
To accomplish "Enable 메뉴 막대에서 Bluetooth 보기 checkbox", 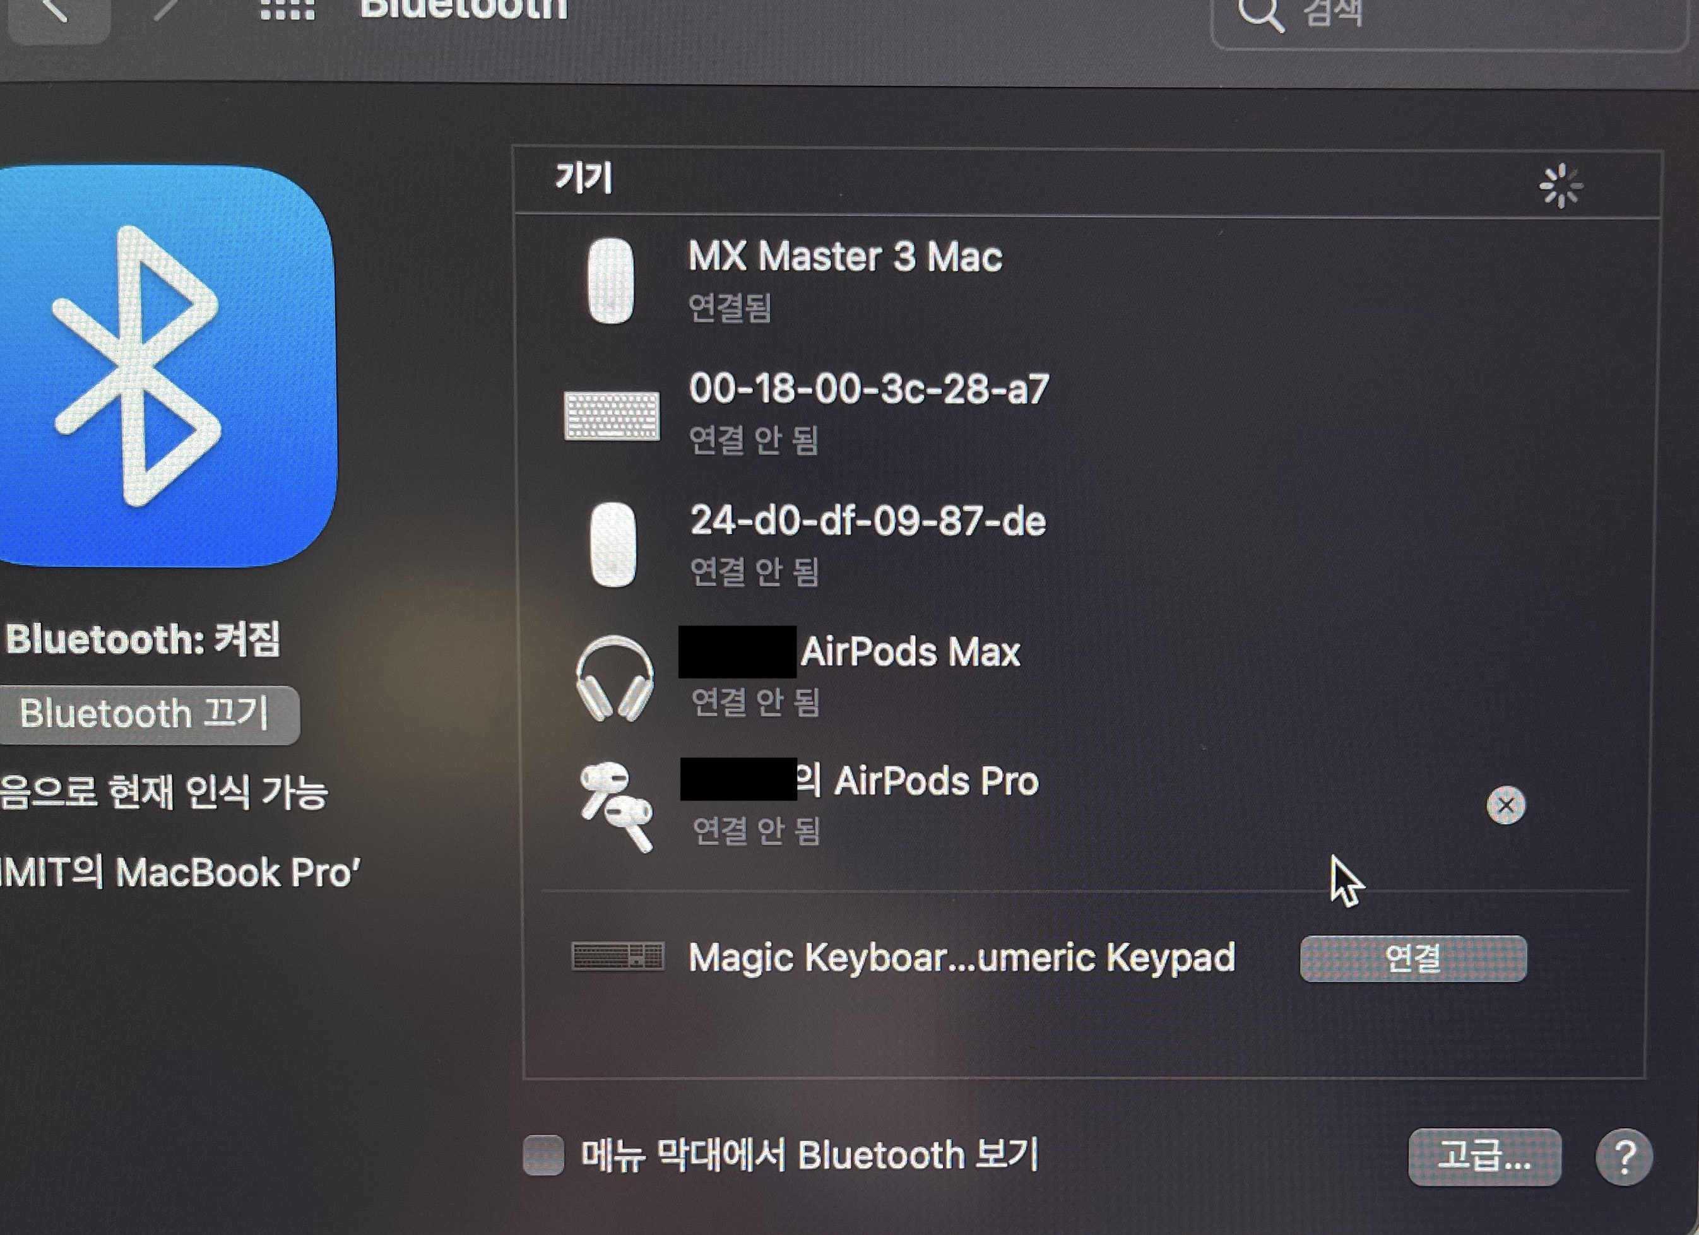I will [543, 1154].
